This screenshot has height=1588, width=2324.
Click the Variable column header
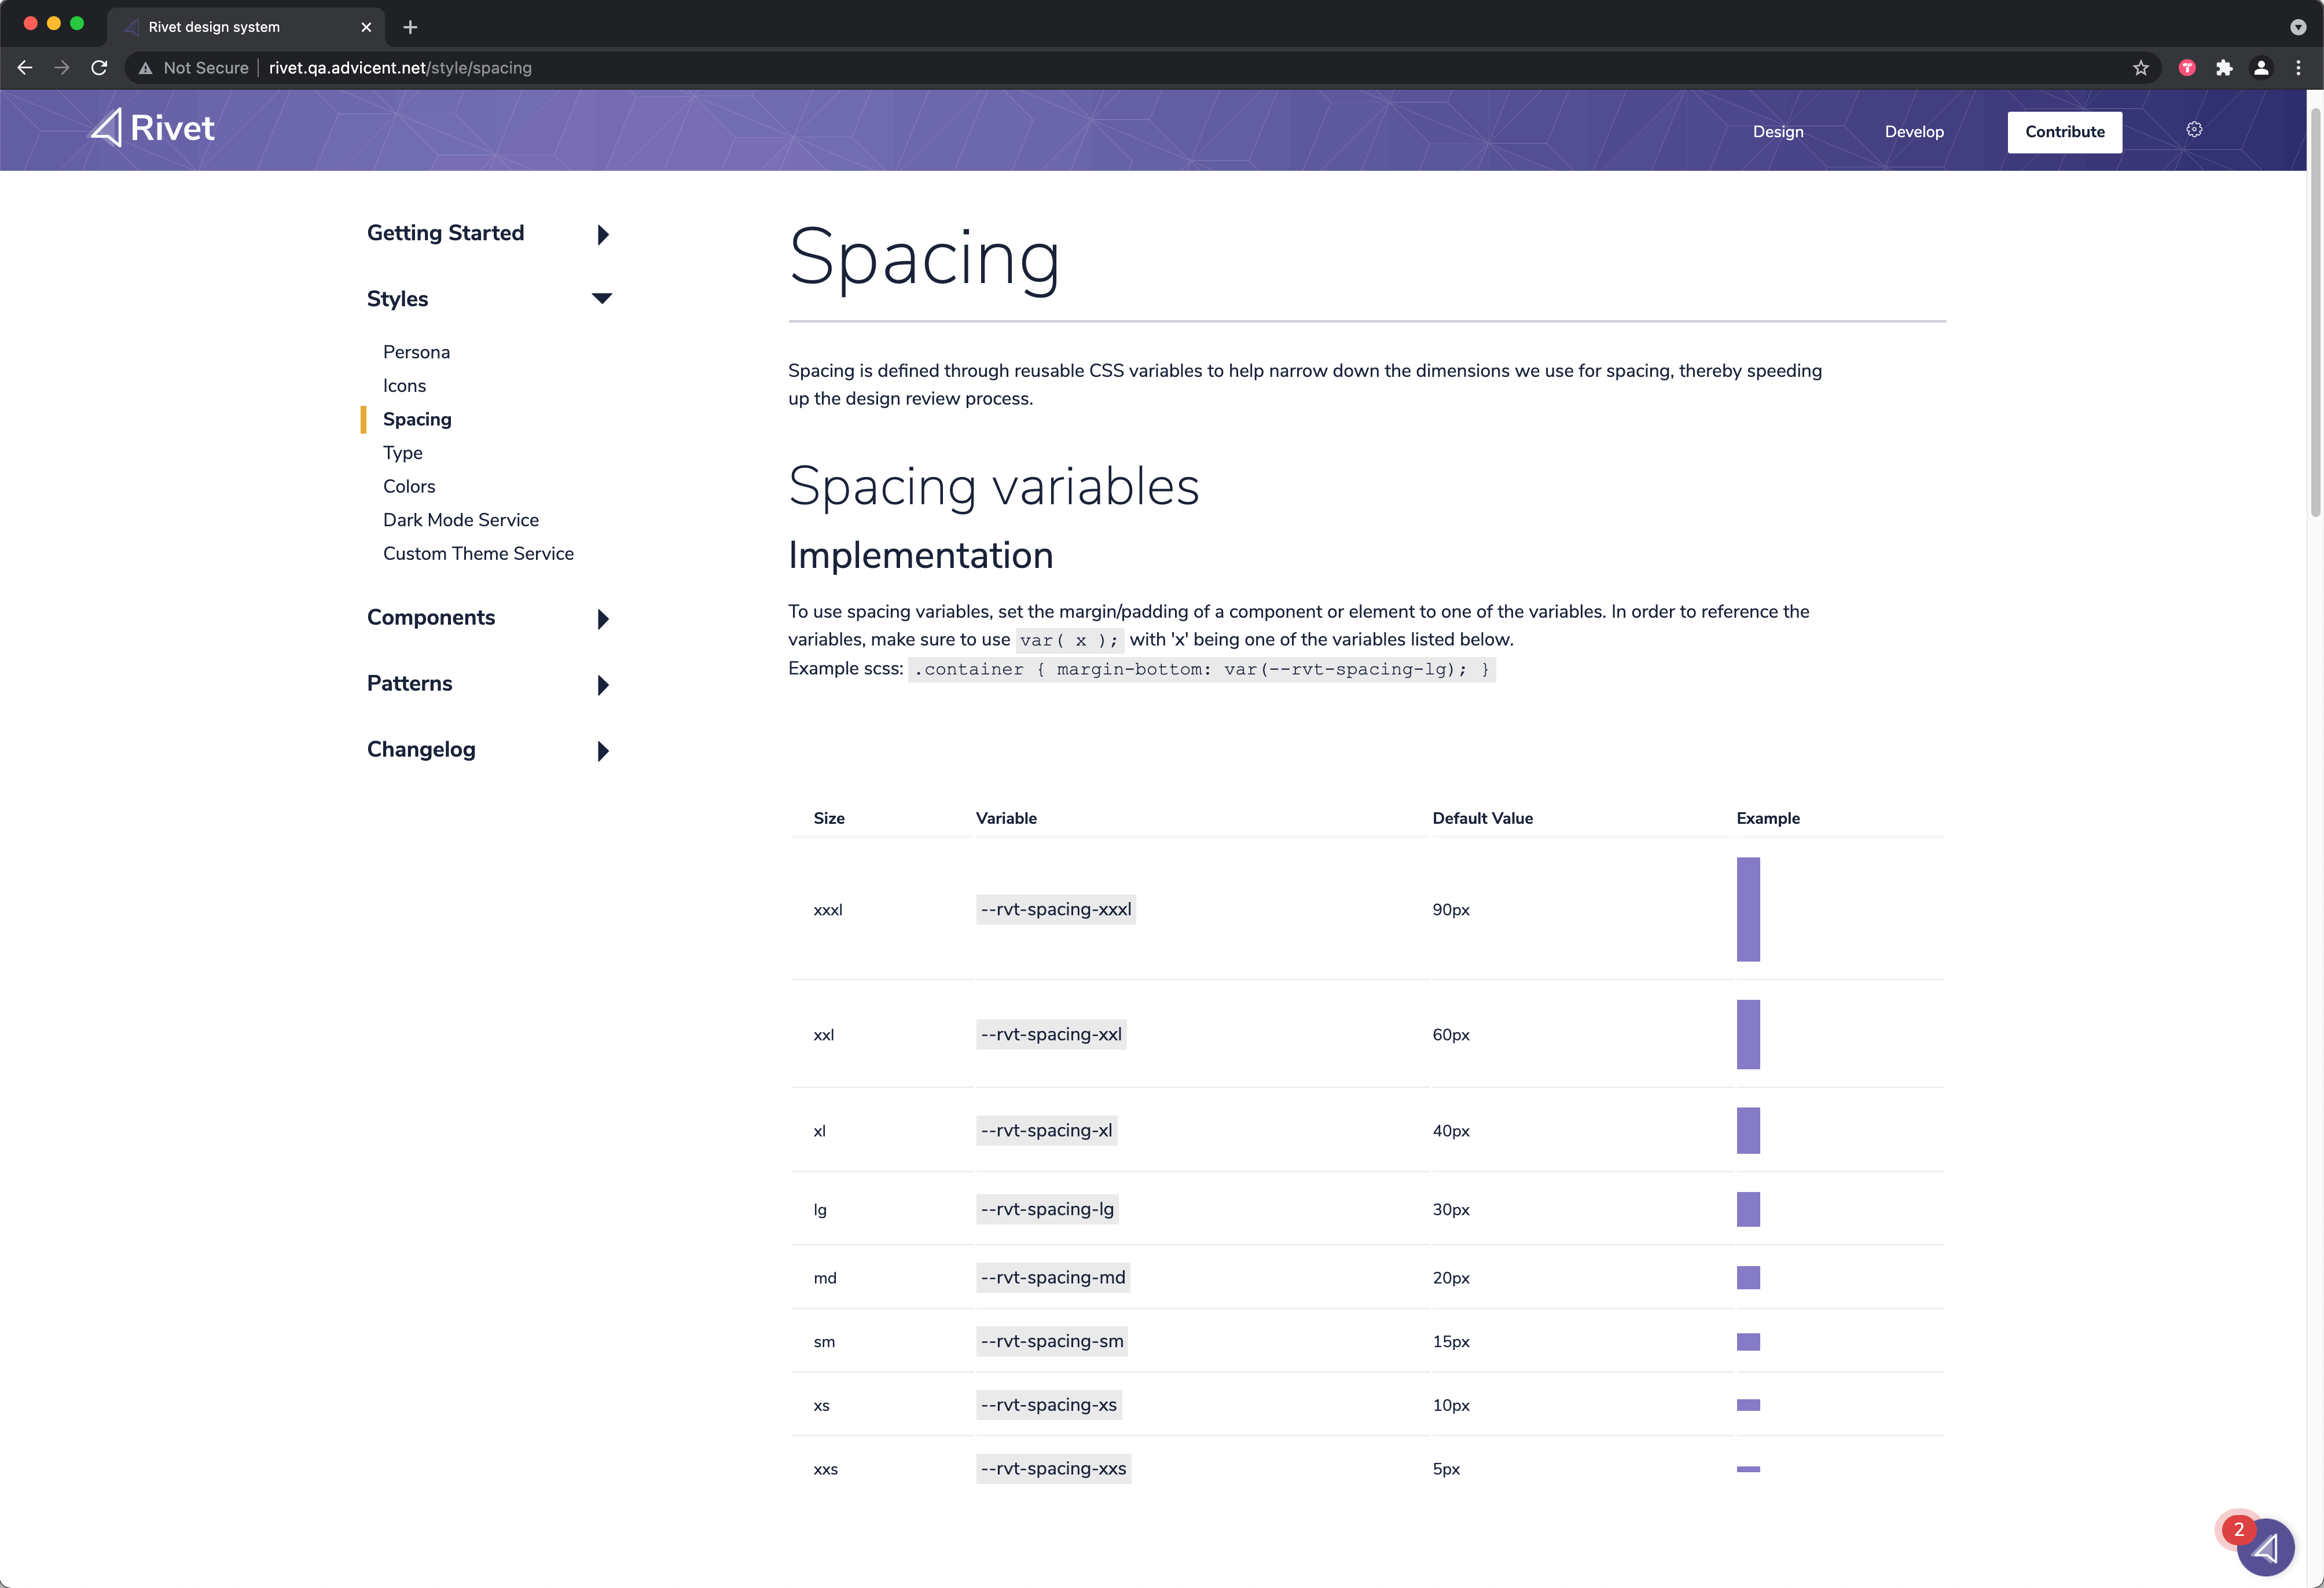1006,818
